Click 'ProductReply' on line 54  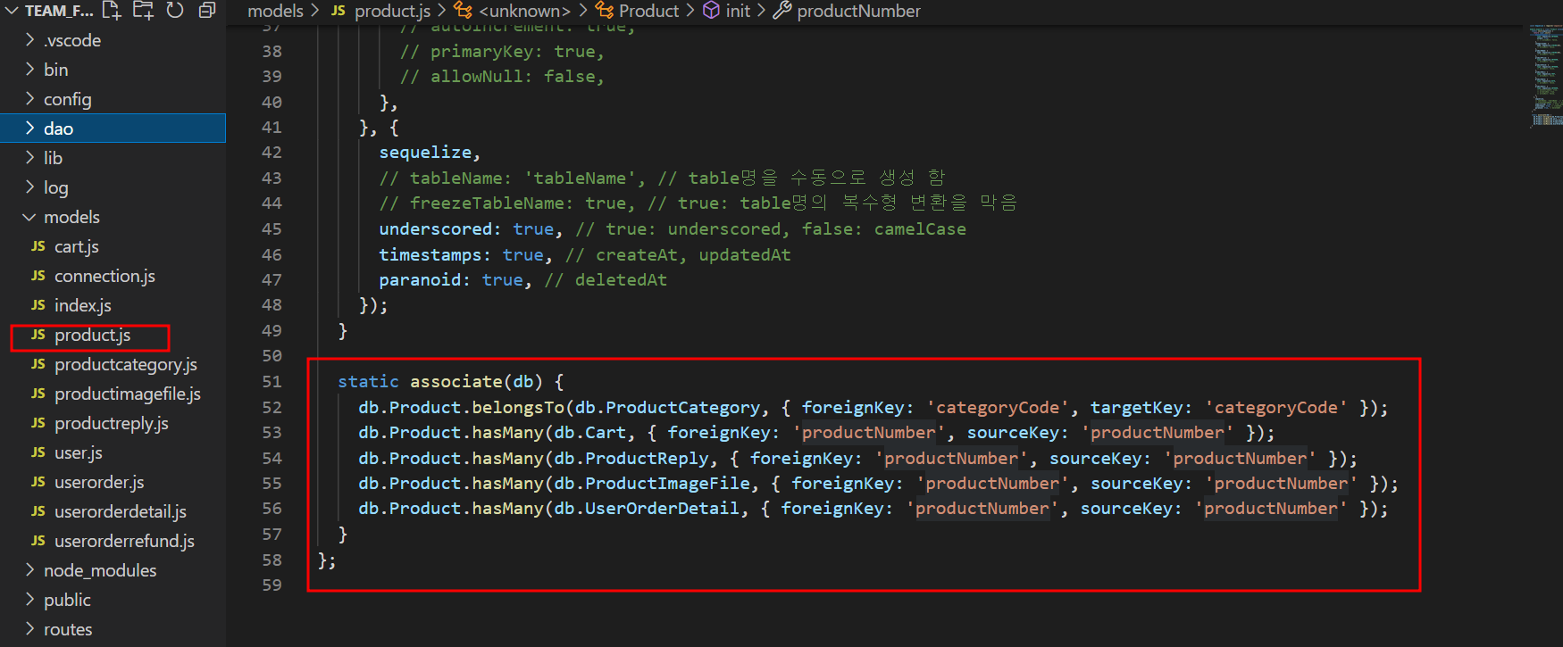click(x=647, y=459)
